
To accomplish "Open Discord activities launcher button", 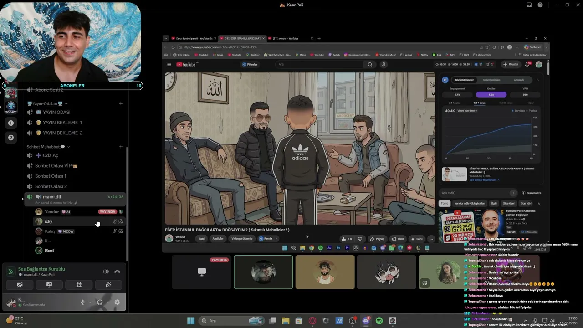I will click(79, 285).
